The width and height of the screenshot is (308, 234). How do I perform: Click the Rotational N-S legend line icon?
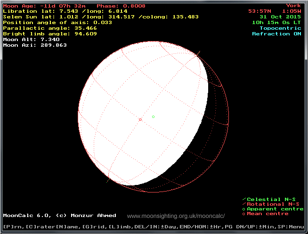click(x=243, y=204)
